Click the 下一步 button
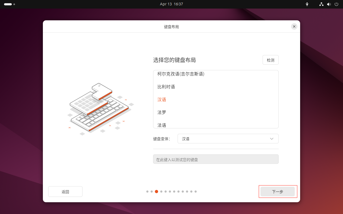Viewport: 343px width, 214px height. pos(278,192)
